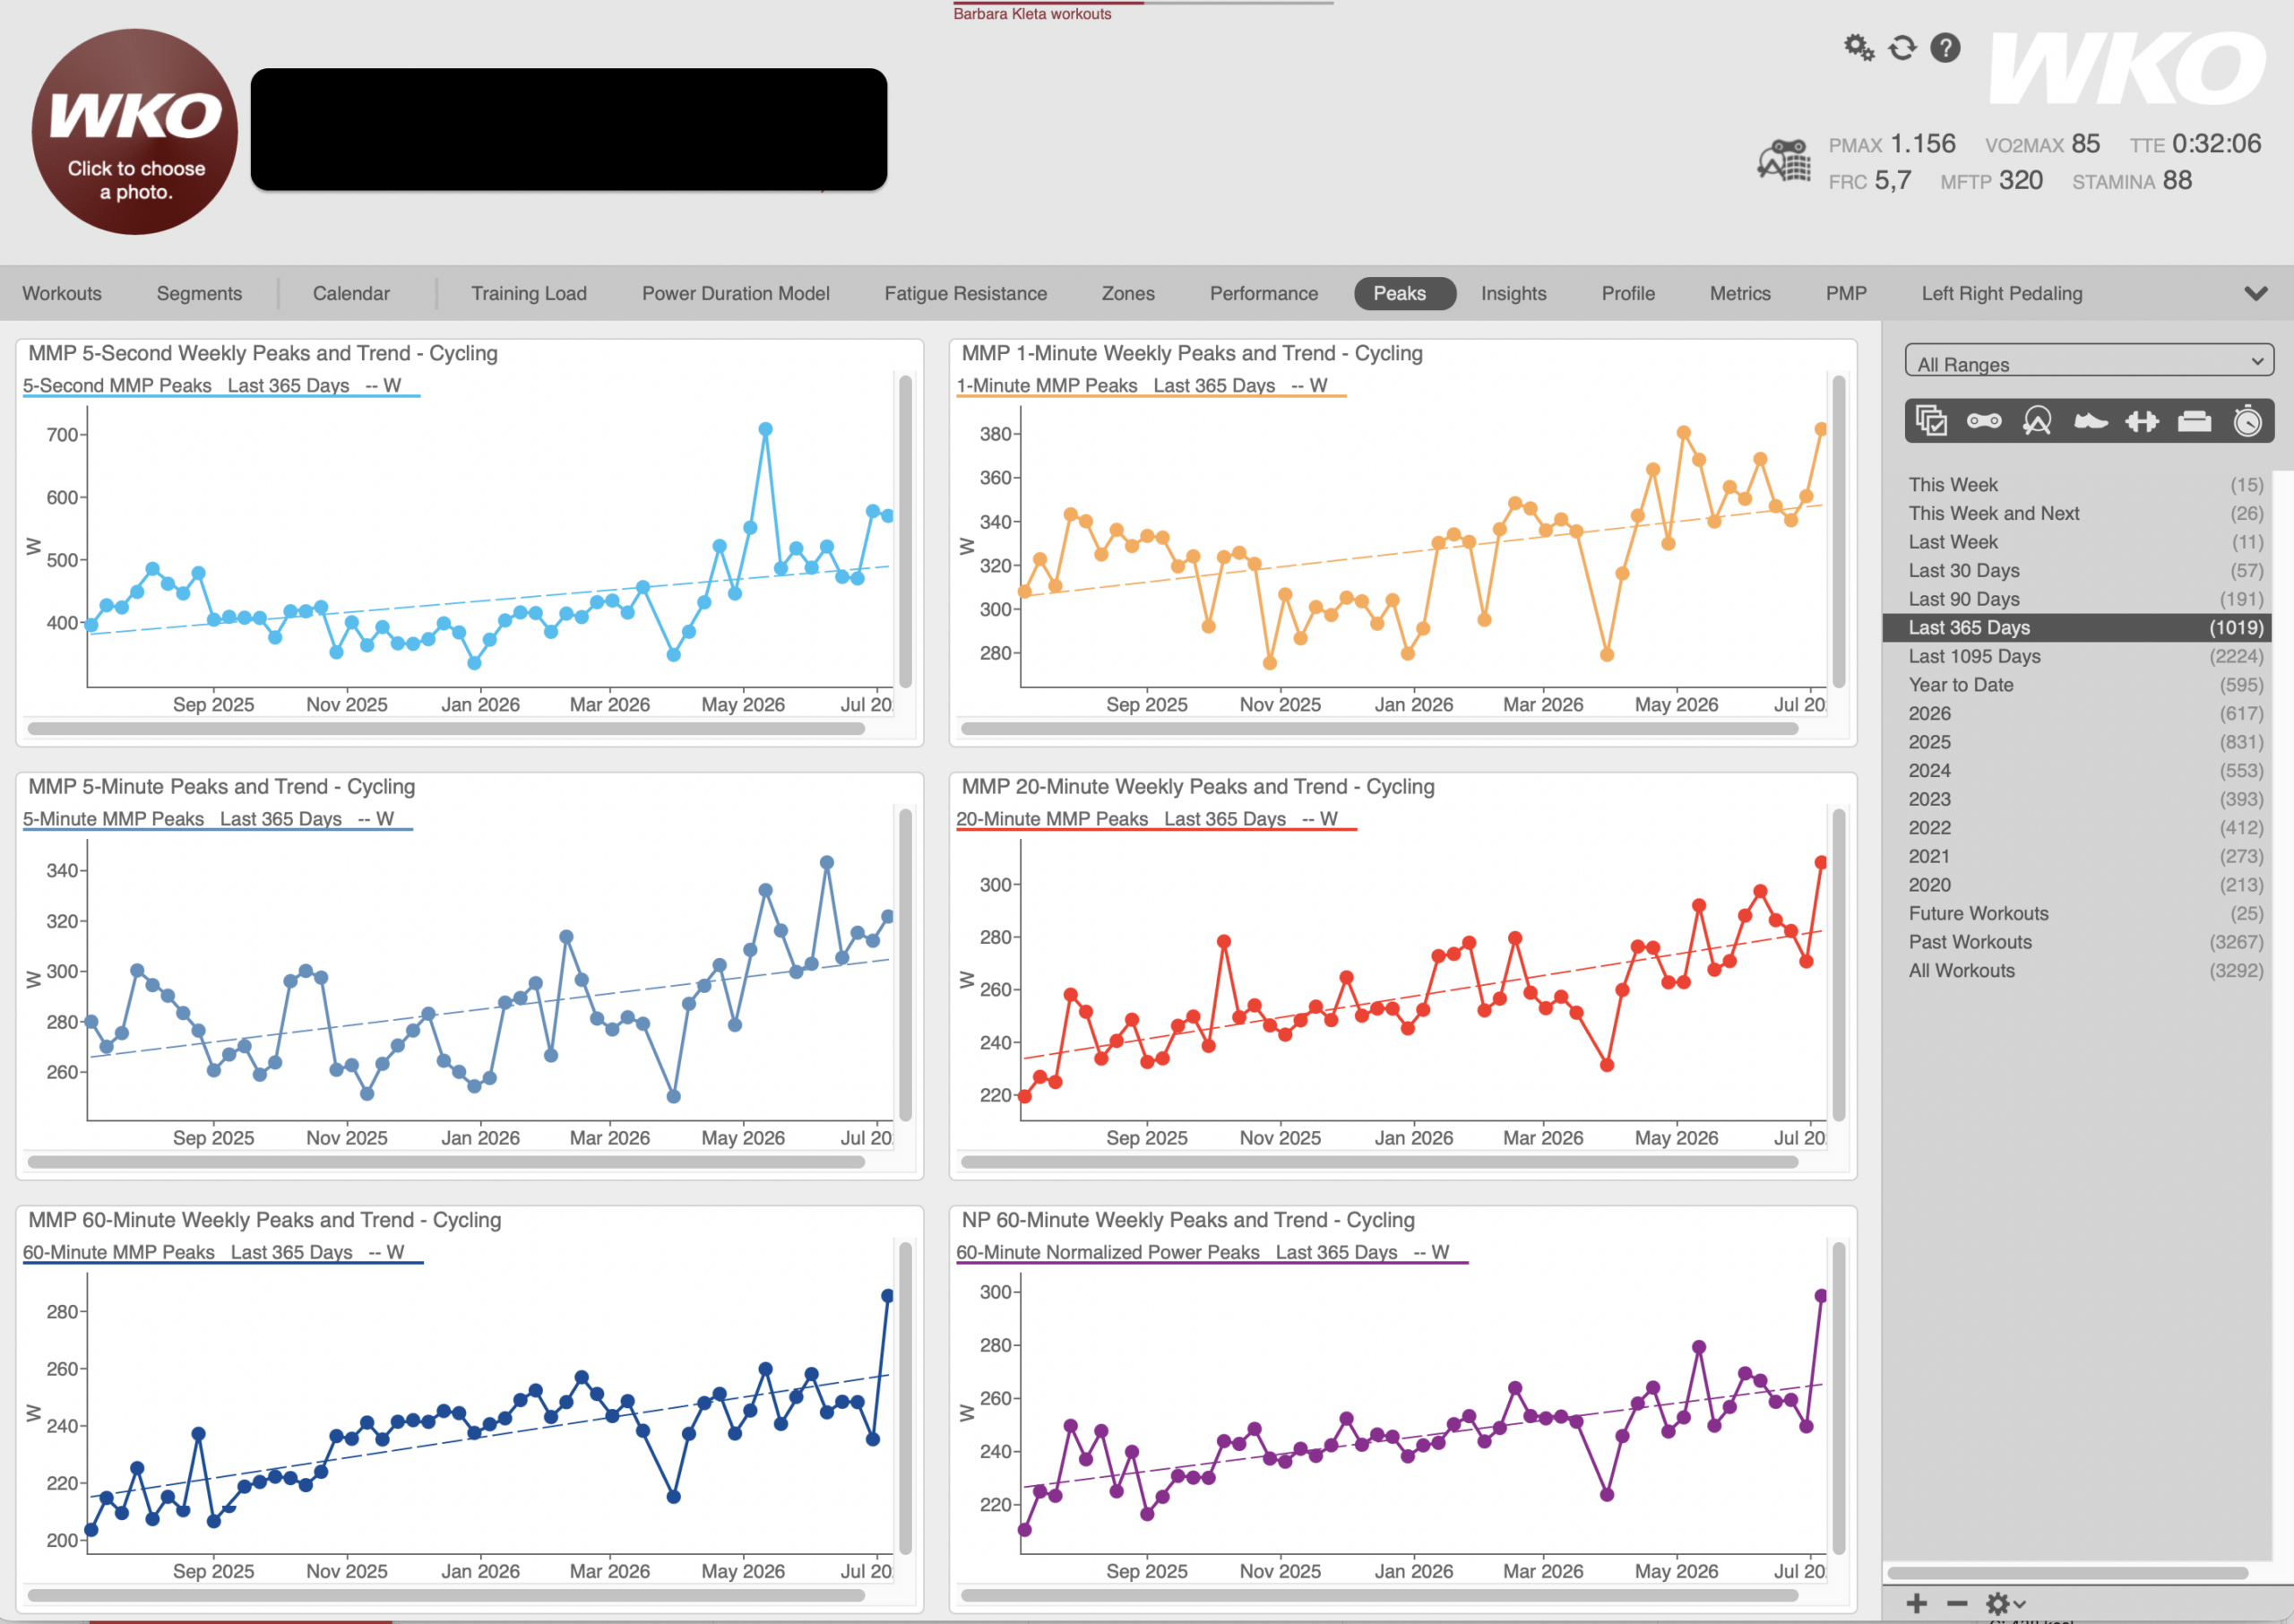Open the All Ranges dropdown
Image resolution: width=2294 pixels, height=1624 pixels.
(2089, 361)
